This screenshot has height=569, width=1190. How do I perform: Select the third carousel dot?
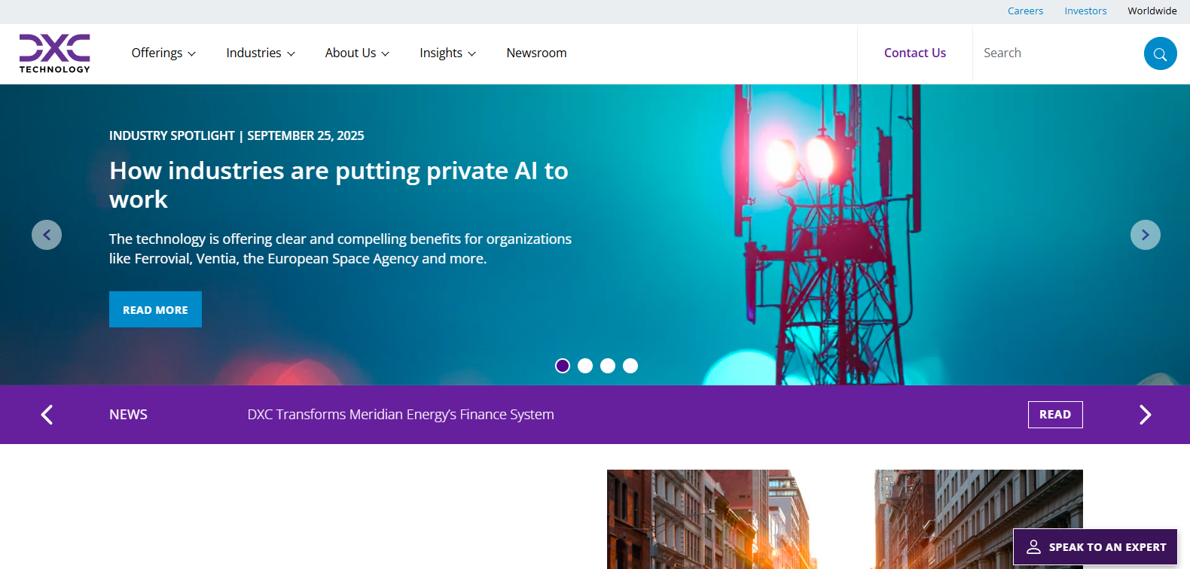click(x=608, y=366)
